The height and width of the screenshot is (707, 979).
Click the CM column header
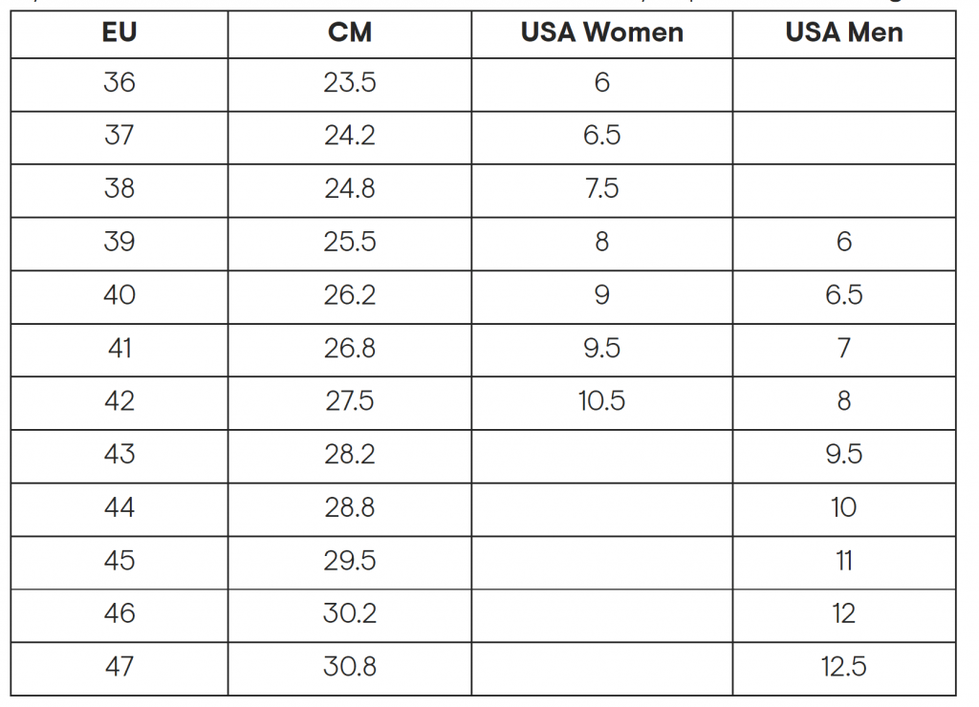tap(350, 33)
